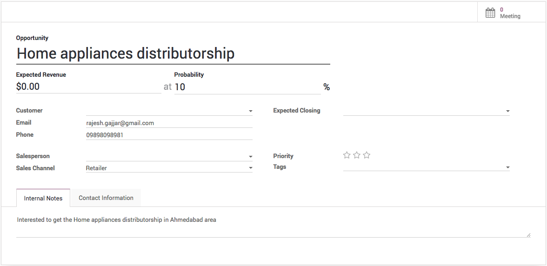Grab the notes textarea resize handle
Image resolution: width=547 pixels, height=266 pixels.
click(528, 235)
